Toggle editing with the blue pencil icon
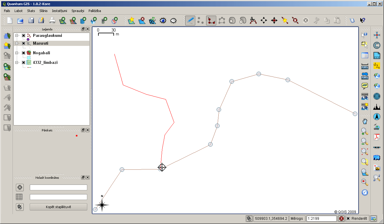 click(x=190, y=20)
